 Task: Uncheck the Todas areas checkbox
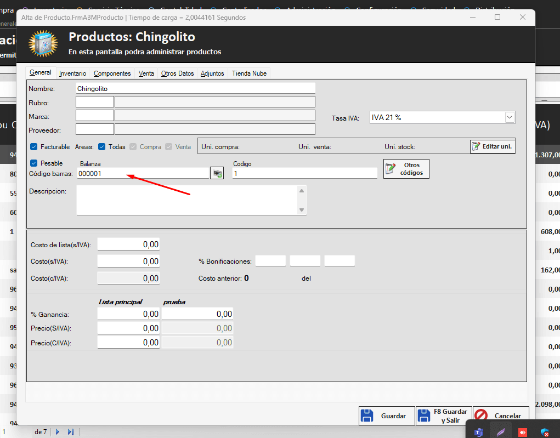click(x=101, y=147)
